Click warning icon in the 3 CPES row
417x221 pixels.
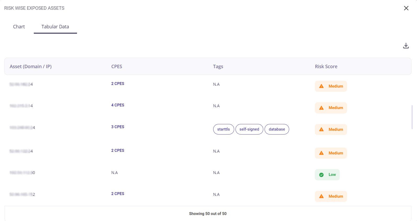321,130
